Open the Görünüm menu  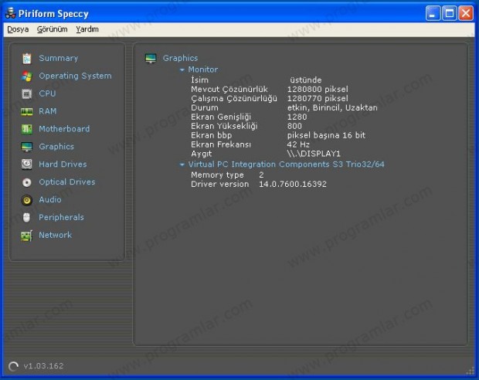tap(53, 29)
